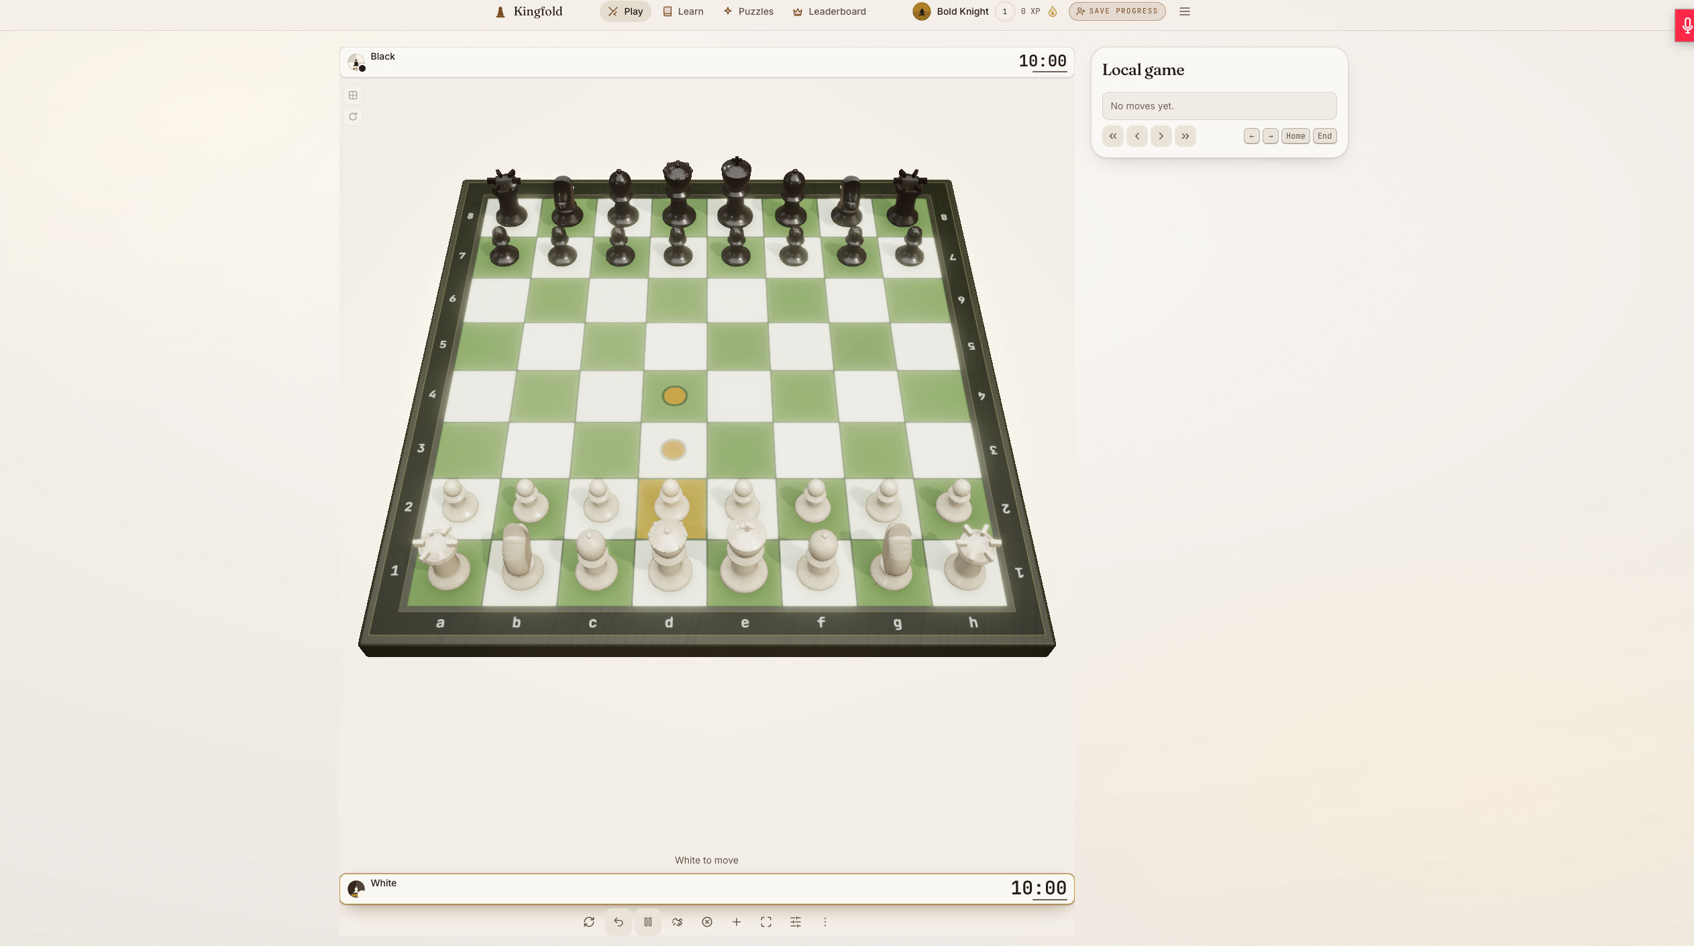Reset the camera view icon below grid toggle

click(x=353, y=117)
